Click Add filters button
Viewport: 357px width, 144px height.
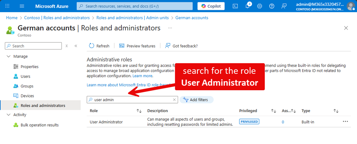[x=196, y=100]
